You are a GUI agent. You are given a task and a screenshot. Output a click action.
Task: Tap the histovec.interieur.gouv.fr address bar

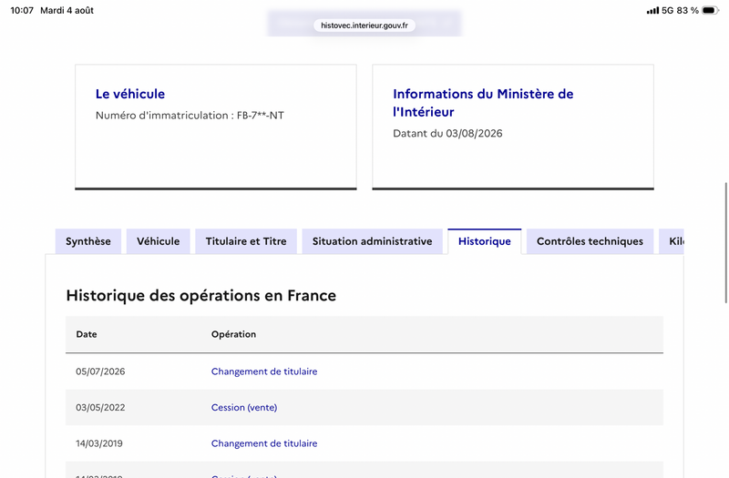364,25
